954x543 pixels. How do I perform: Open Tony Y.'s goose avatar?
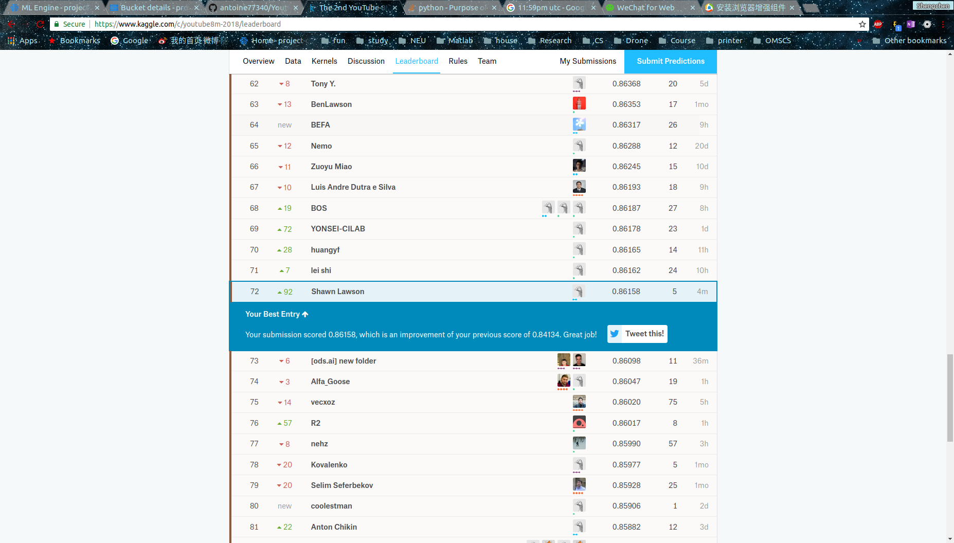[579, 83]
